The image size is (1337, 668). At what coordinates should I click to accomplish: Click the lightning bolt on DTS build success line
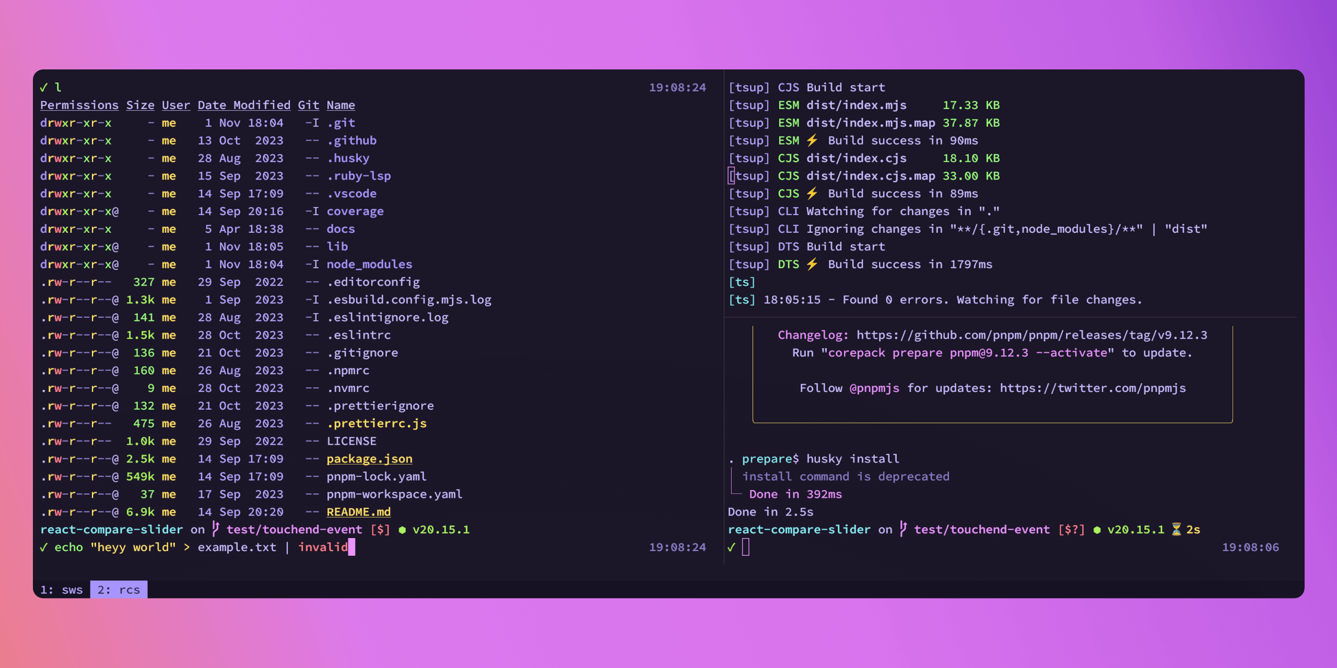(x=812, y=264)
